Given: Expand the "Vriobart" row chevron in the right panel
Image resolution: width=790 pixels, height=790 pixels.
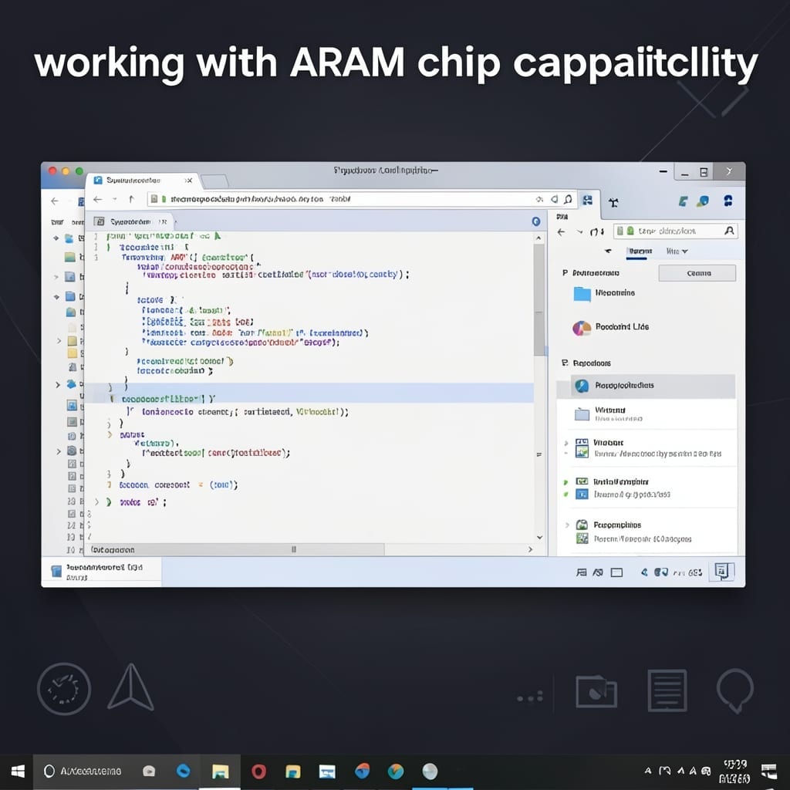Looking at the screenshot, I should tap(565, 443).
